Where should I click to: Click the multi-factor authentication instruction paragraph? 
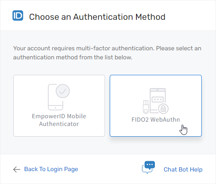point(107,53)
